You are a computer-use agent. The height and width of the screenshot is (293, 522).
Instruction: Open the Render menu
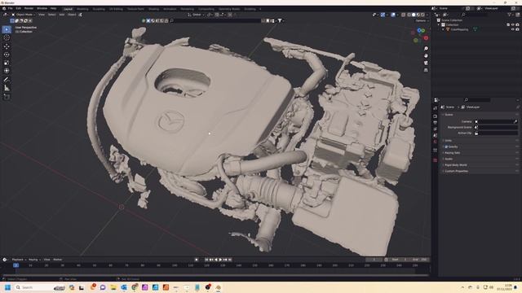(29, 8)
